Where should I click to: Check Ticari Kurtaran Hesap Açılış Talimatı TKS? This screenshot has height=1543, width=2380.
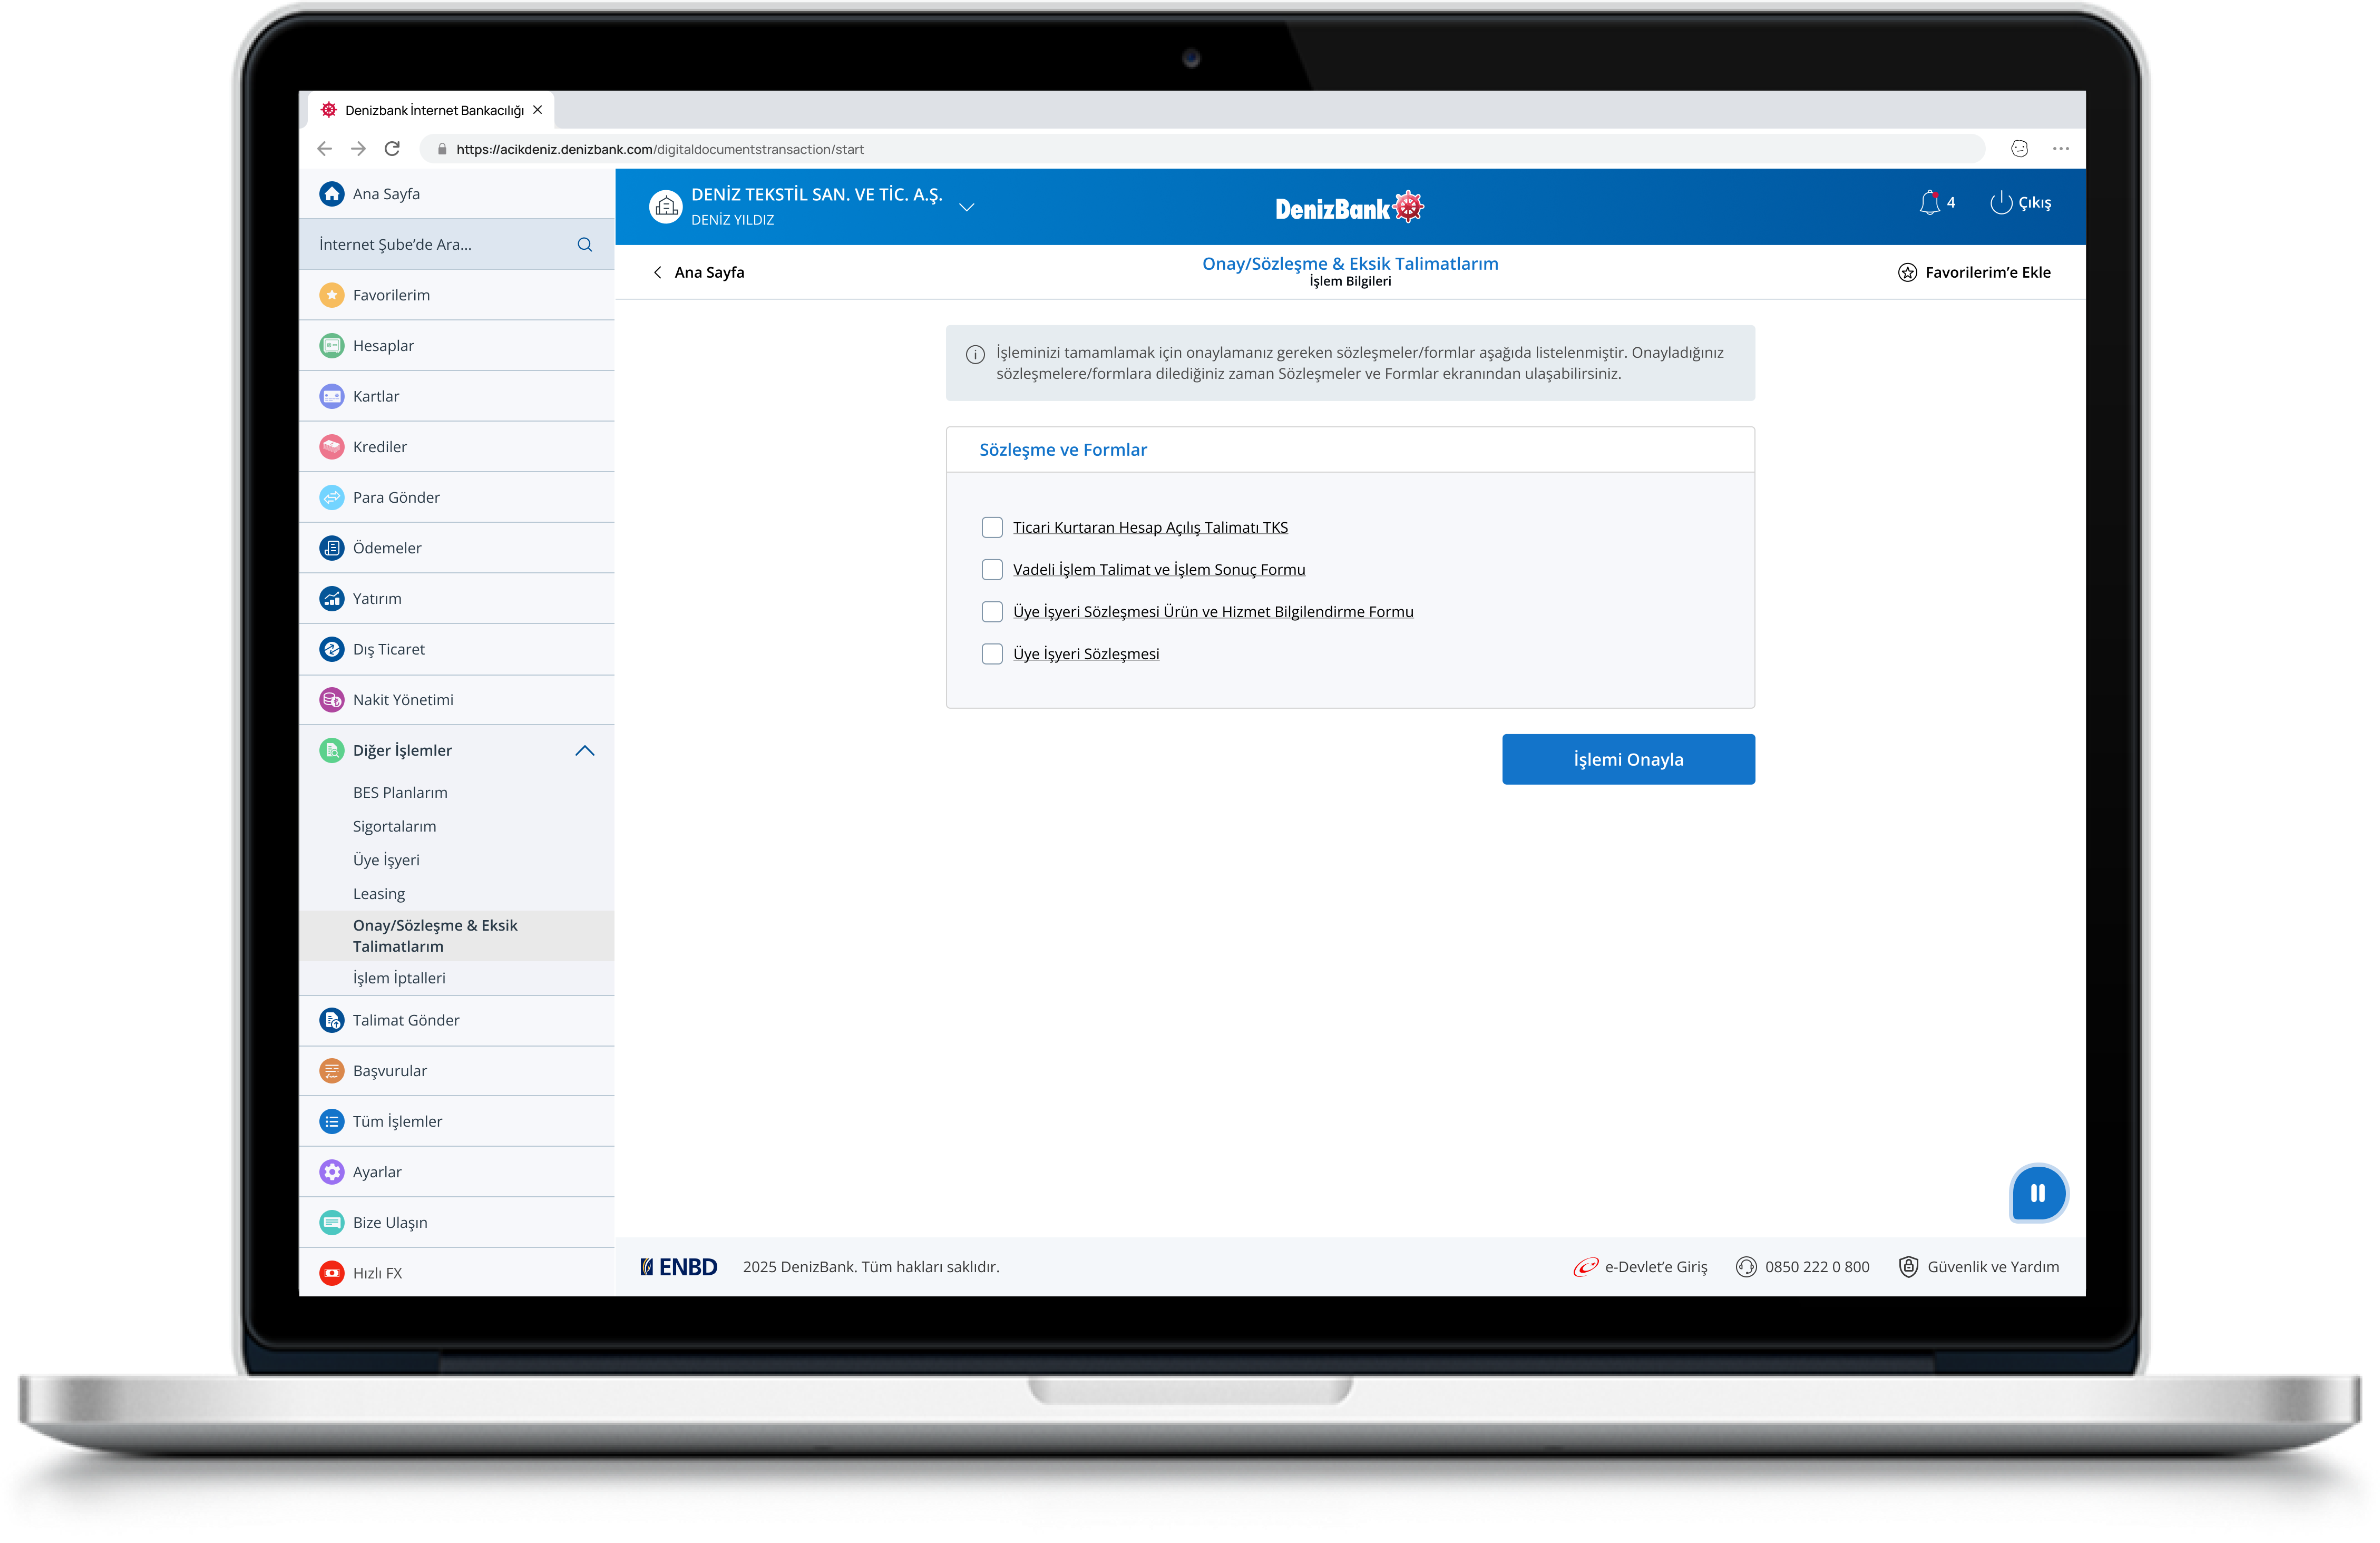pos(992,528)
